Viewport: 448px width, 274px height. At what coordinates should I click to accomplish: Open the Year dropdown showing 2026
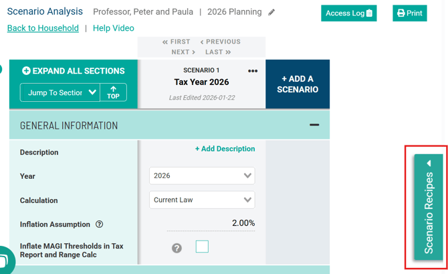[x=202, y=176]
